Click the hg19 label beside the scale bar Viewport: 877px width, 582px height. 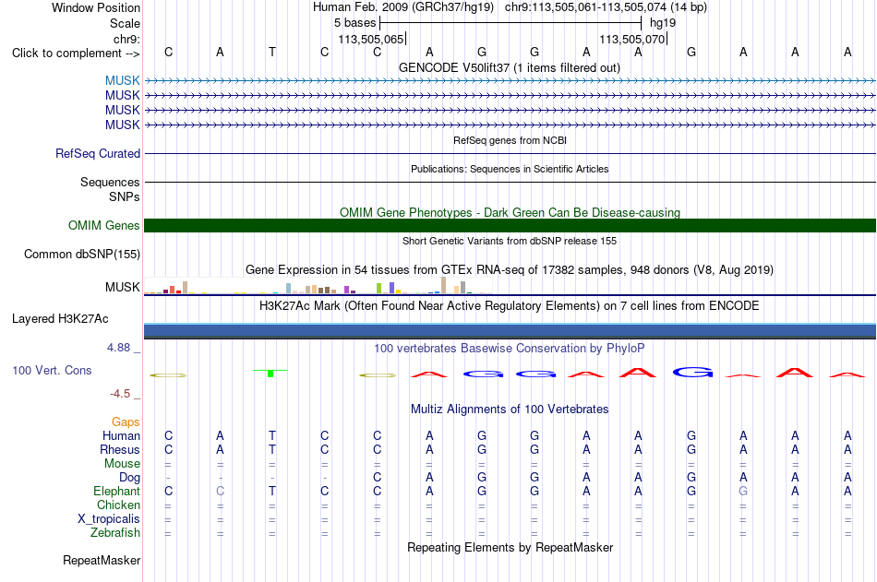coord(663,23)
